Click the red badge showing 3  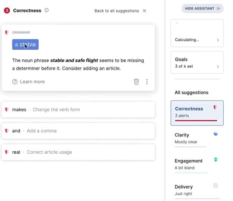click(x=7, y=10)
